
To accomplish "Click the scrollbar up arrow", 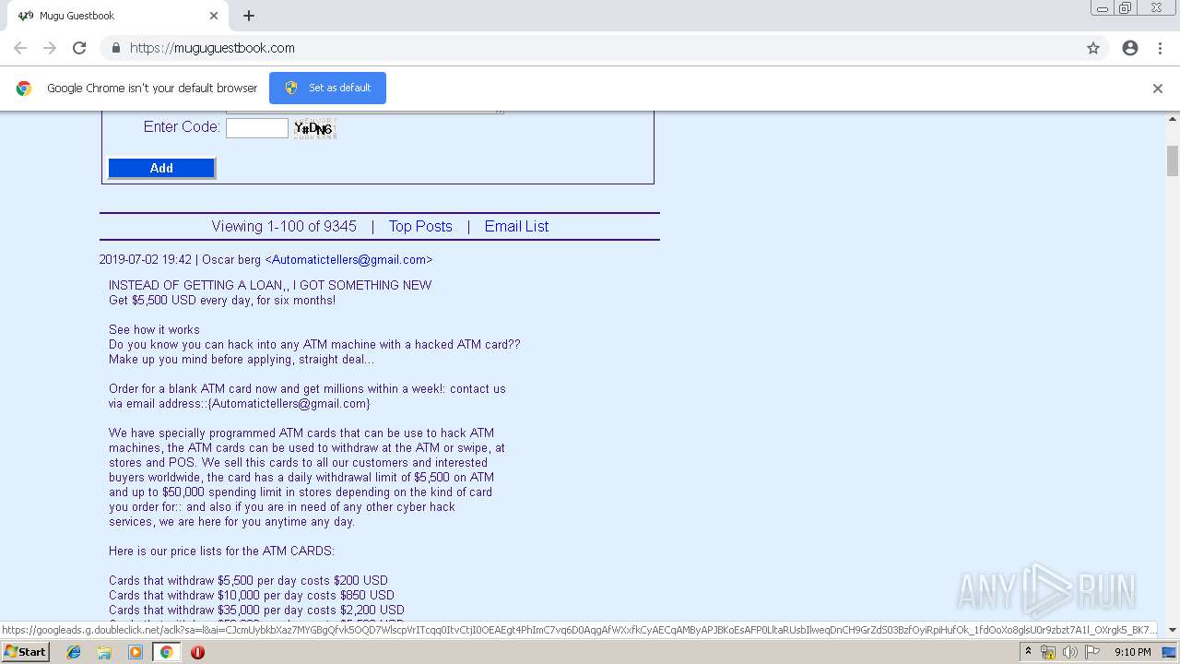I will tap(1173, 119).
